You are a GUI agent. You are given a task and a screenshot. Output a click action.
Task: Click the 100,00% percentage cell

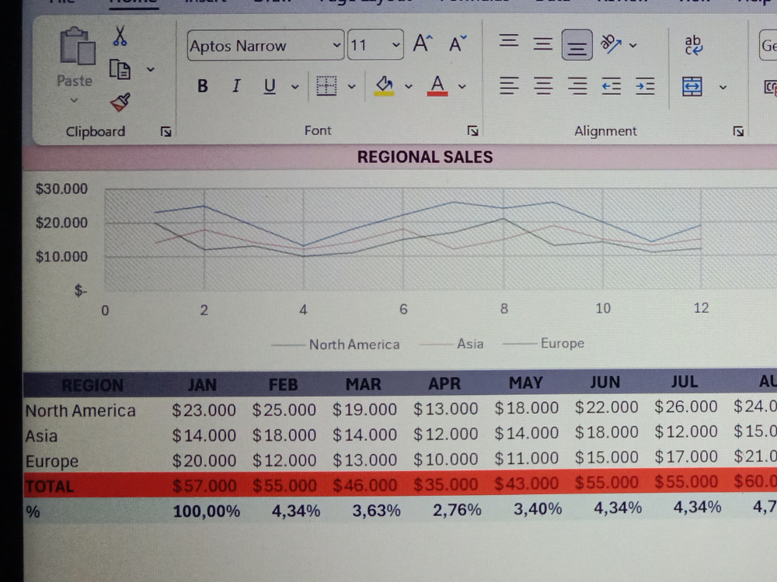(206, 511)
